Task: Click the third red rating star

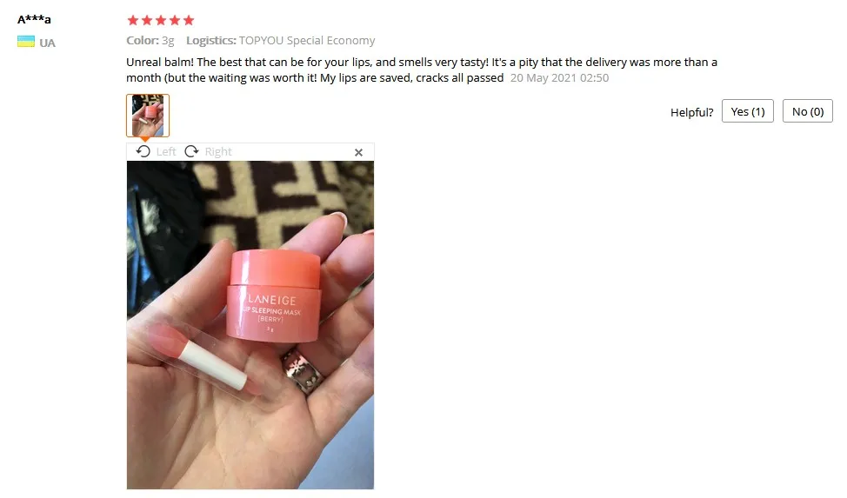Action: click(x=161, y=21)
